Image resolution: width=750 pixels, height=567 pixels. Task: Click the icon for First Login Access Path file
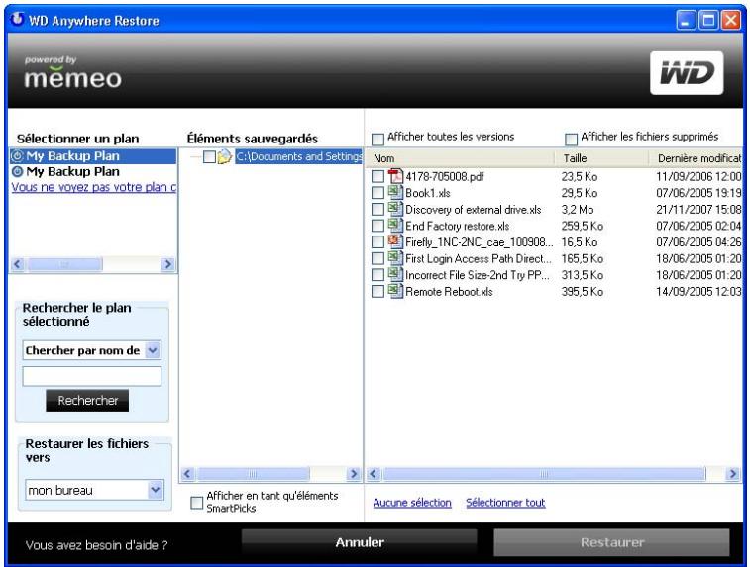point(395,258)
